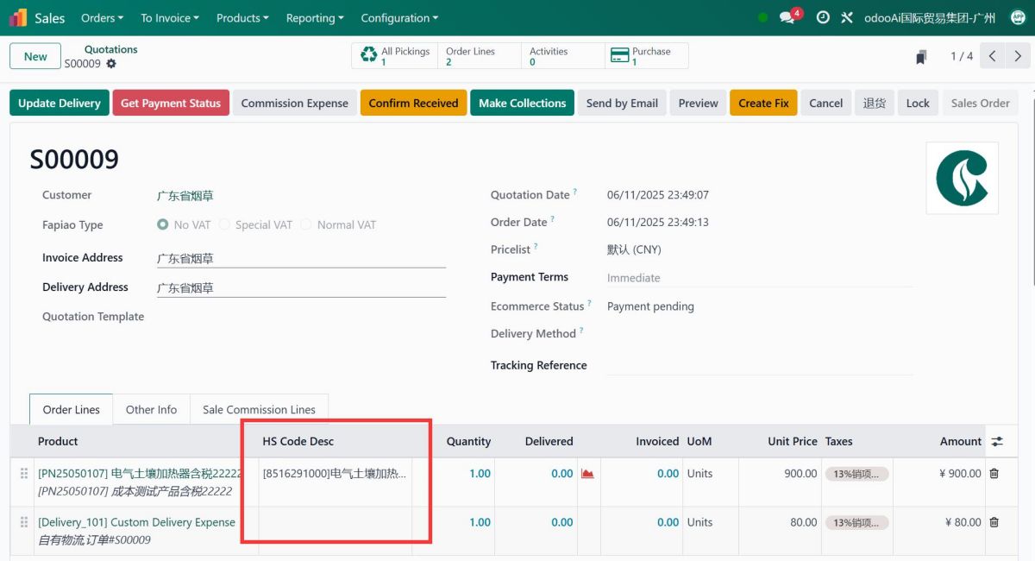
Task: Delete the Custom Delivery Expense line
Action: click(994, 522)
